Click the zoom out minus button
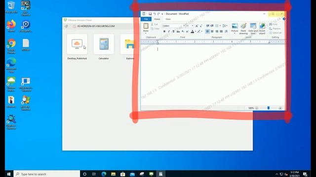 click(257, 108)
